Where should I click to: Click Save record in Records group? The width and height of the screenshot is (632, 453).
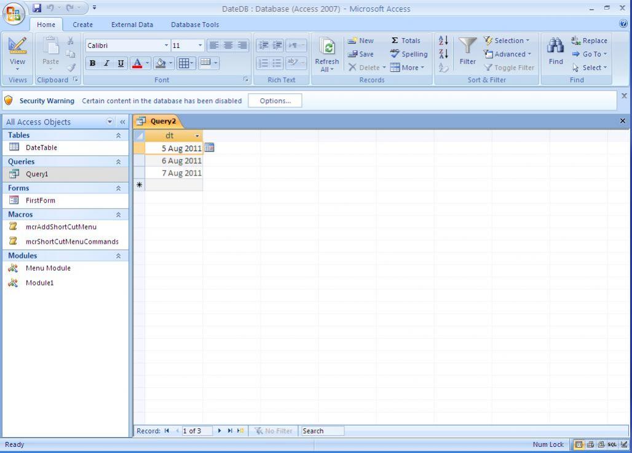[361, 54]
